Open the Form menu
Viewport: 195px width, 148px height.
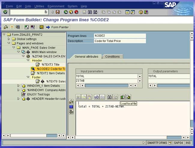10,6
